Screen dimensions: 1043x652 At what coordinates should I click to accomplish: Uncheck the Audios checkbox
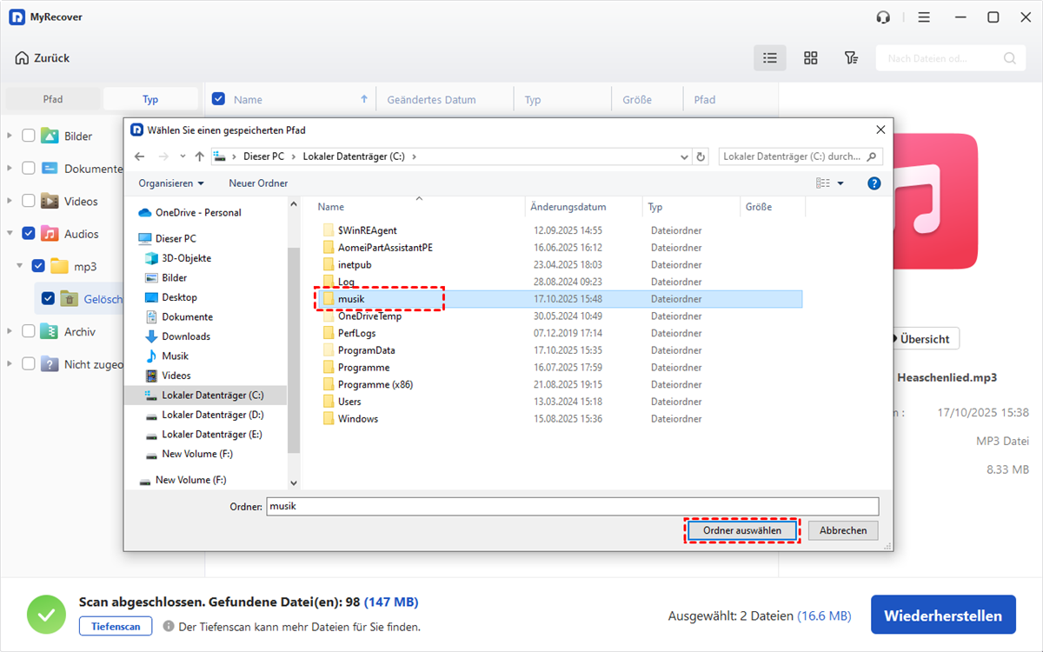[x=29, y=234]
